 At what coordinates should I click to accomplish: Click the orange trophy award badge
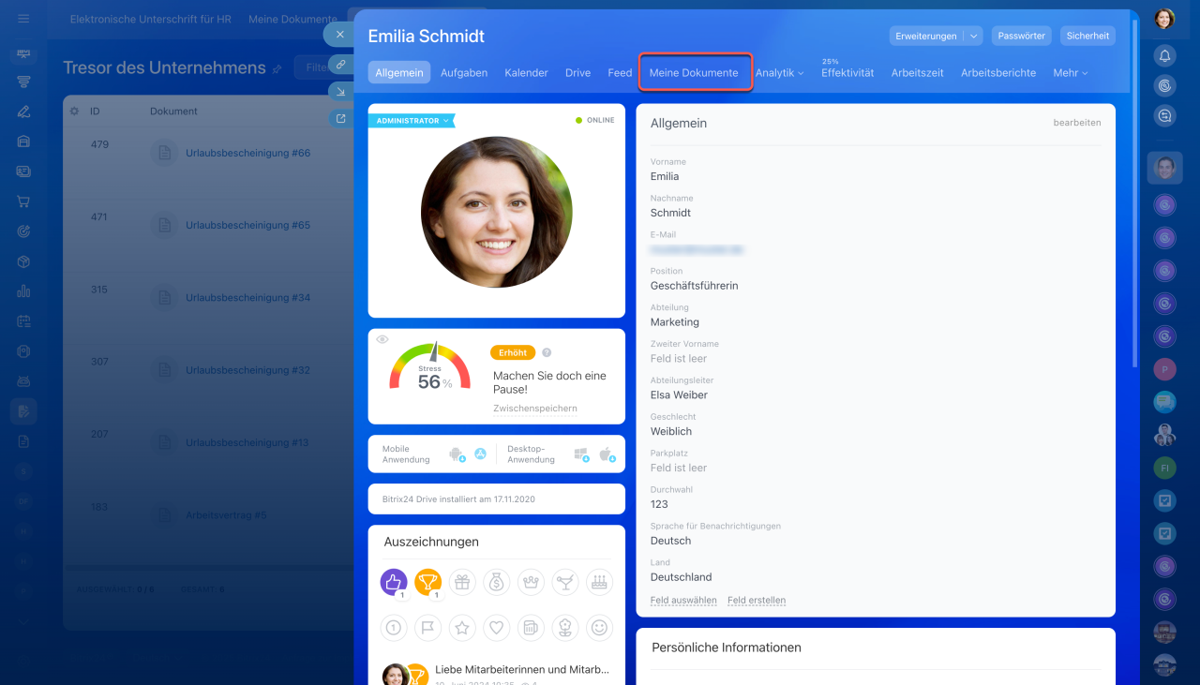(x=427, y=582)
